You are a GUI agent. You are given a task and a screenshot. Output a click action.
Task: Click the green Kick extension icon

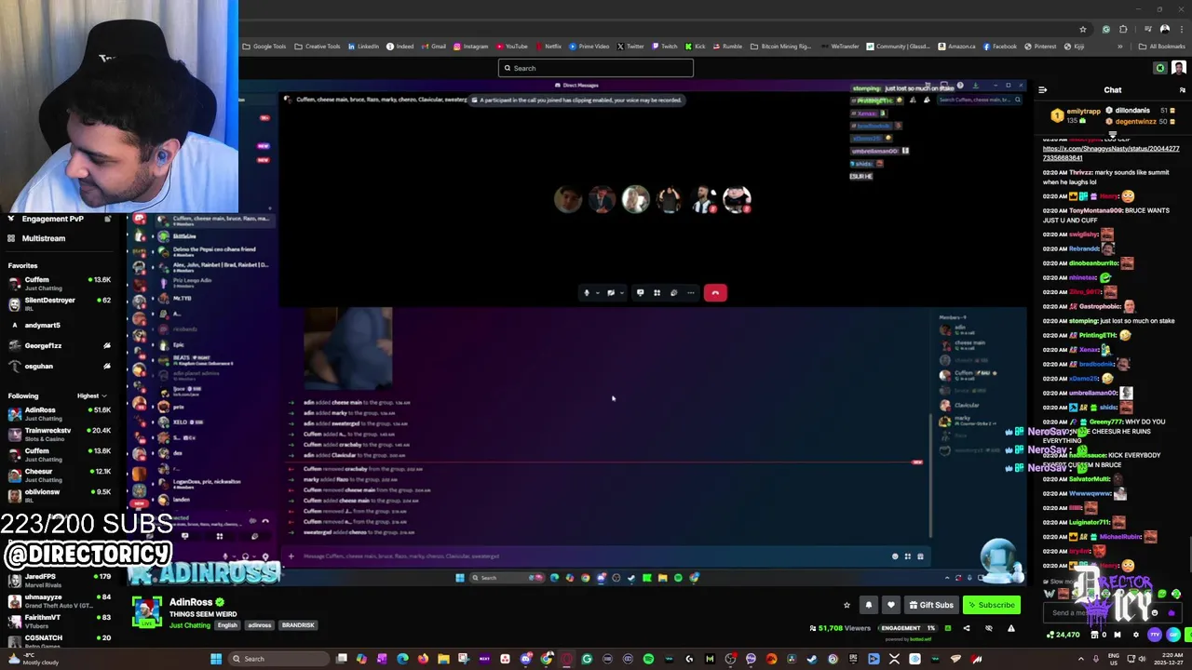click(1160, 68)
